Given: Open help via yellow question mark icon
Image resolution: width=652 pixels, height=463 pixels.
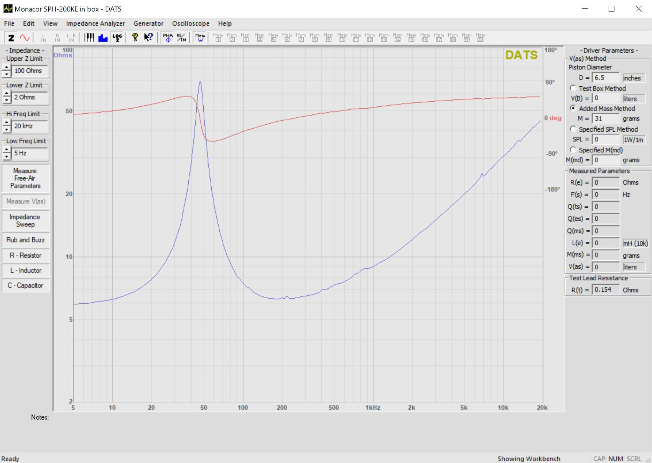Looking at the screenshot, I should (x=135, y=38).
